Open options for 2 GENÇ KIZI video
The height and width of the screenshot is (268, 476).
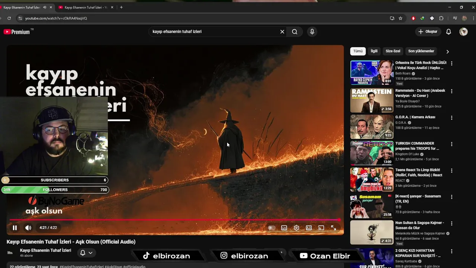click(451, 251)
